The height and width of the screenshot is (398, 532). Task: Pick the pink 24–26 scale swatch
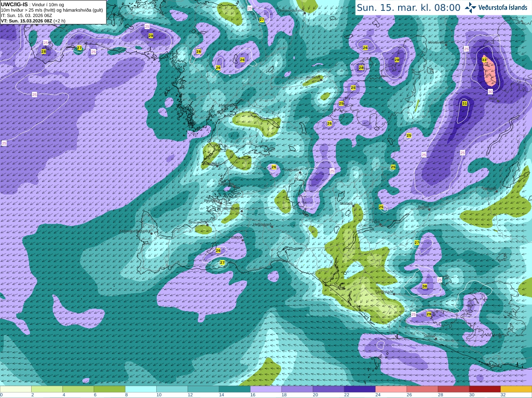[x=391, y=389]
